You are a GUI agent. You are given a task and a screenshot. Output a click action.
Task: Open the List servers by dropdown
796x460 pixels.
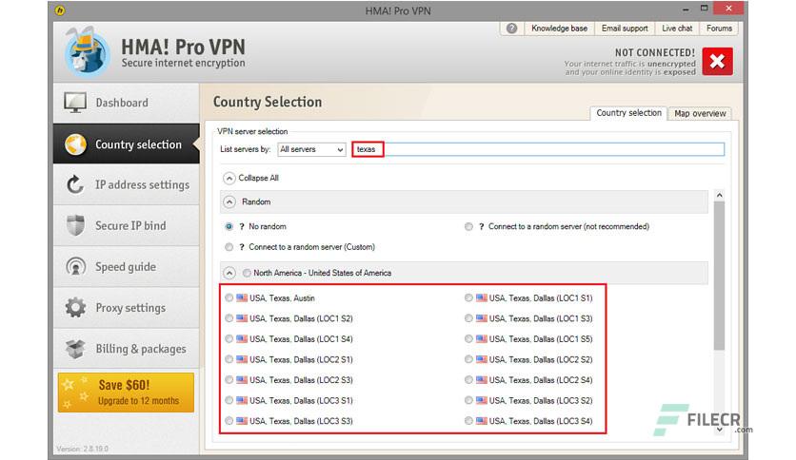tap(311, 149)
